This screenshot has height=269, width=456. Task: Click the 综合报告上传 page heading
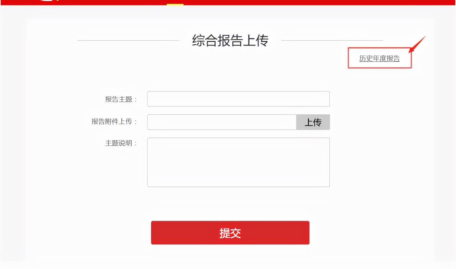pyautogui.click(x=230, y=40)
